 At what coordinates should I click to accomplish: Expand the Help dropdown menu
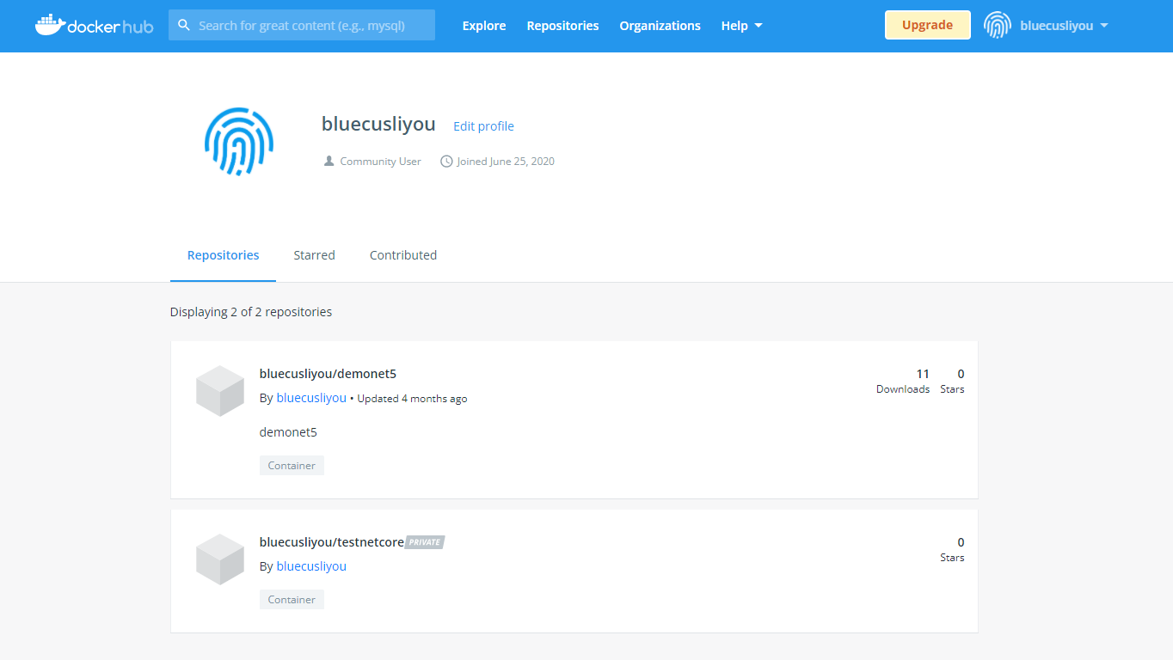pyautogui.click(x=742, y=26)
